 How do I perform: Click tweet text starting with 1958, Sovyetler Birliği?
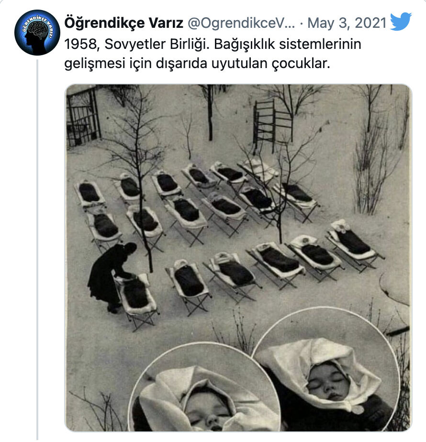pyautogui.click(x=213, y=54)
